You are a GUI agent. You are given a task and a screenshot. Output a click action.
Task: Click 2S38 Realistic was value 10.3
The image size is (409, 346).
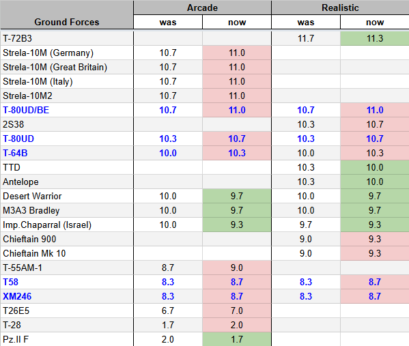pos(306,124)
